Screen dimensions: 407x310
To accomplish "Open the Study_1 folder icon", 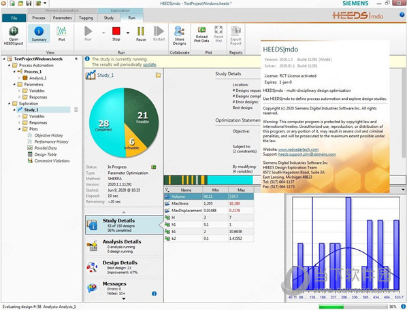I will pos(158,75).
